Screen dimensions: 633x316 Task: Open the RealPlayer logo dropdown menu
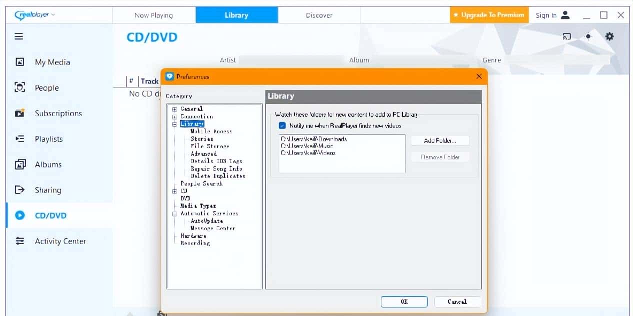click(35, 14)
